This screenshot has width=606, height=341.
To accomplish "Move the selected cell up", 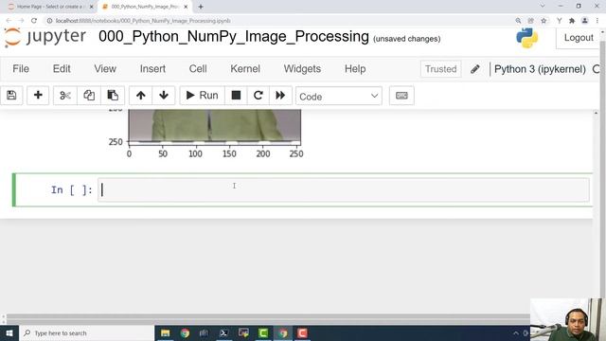I will [141, 96].
